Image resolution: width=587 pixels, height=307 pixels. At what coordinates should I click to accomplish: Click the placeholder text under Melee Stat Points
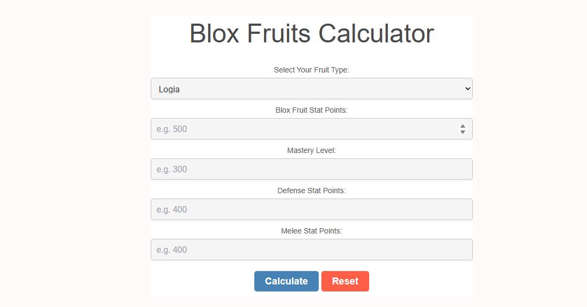[172, 250]
